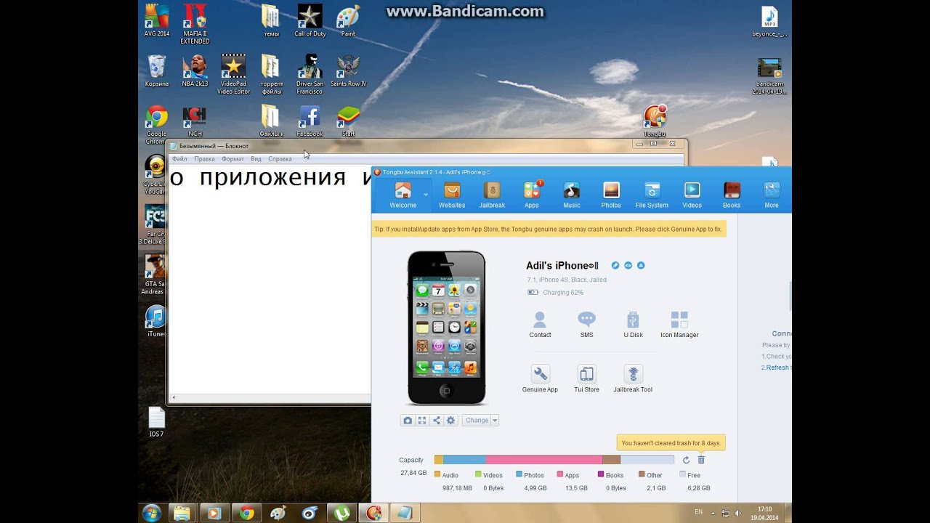Image resolution: width=930 pixels, height=523 pixels.
Task: Click the Apps segment of capacity bar
Action: [544, 460]
